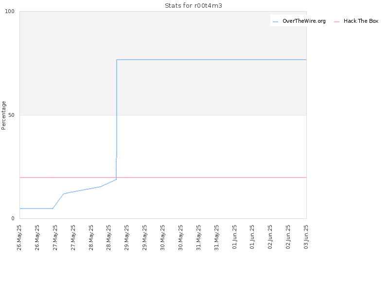The image size is (389, 291).
Task: Click the first 30.May.25 x-axis date label
Action: [162, 237]
